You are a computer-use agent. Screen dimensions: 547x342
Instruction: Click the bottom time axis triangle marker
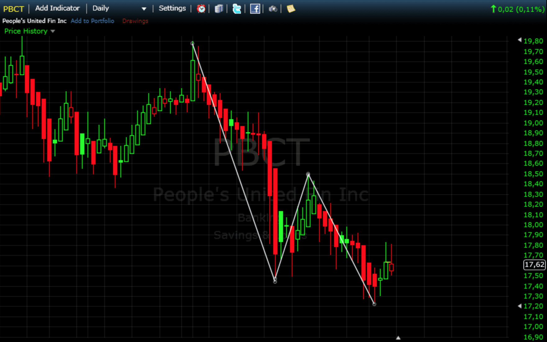click(398, 338)
